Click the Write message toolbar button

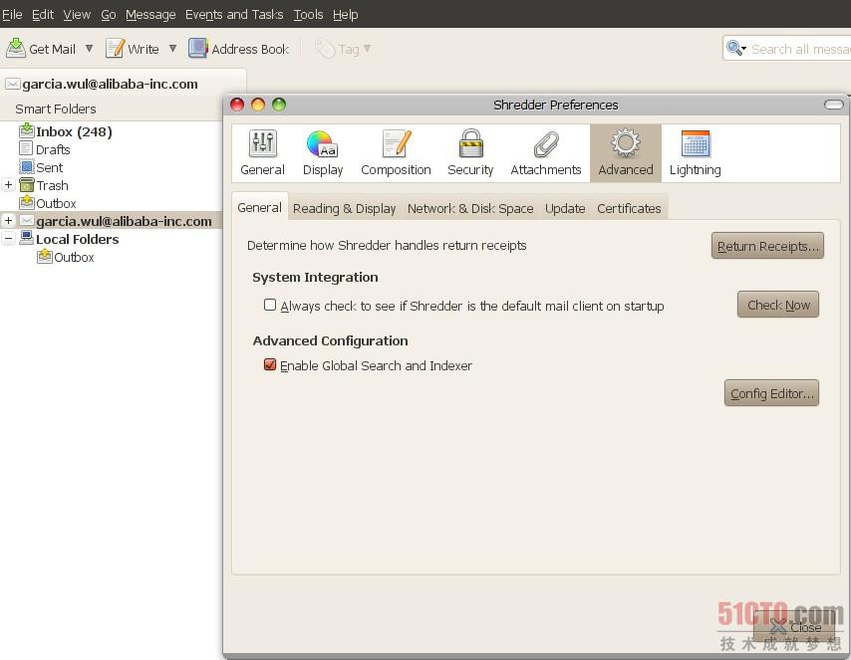(133, 49)
